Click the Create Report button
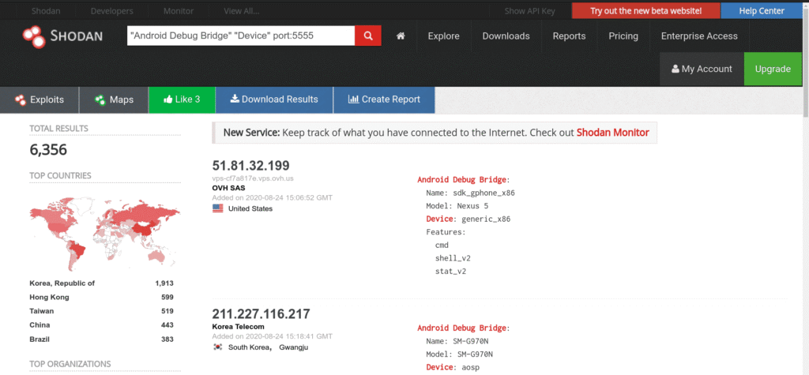 (x=384, y=99)
